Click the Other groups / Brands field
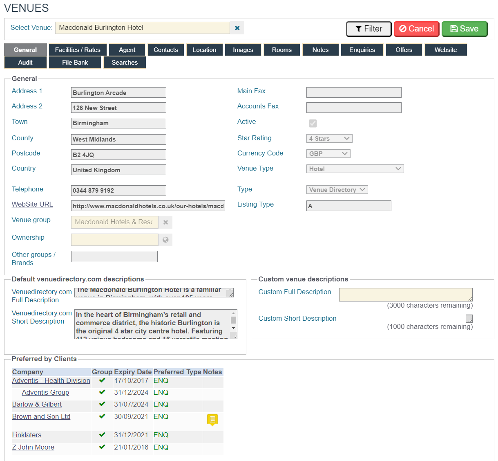498x461 pixels. pos(114,256)
